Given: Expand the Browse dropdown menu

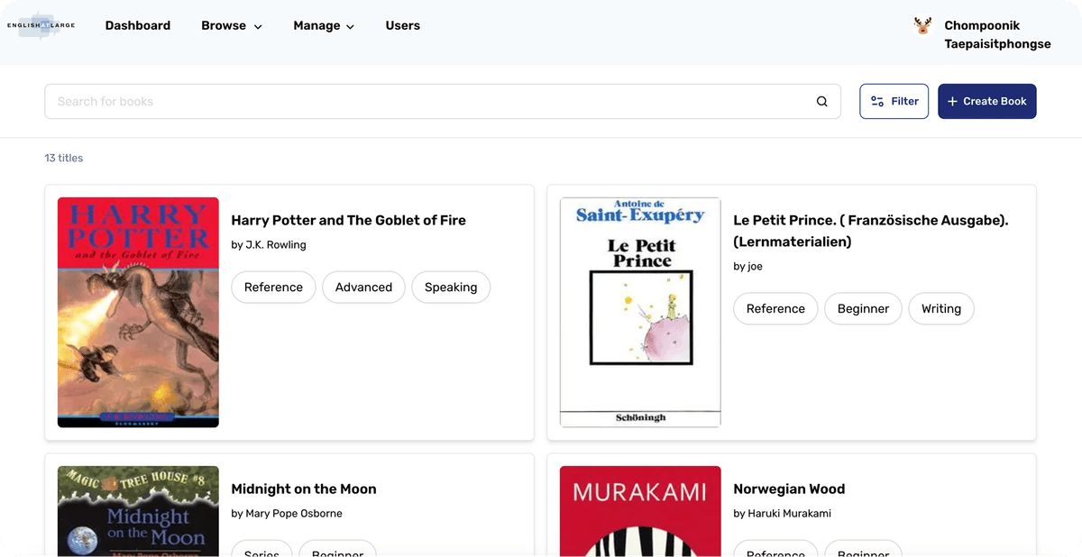Looking at the screenshot, I should click(x=232, y=26).
